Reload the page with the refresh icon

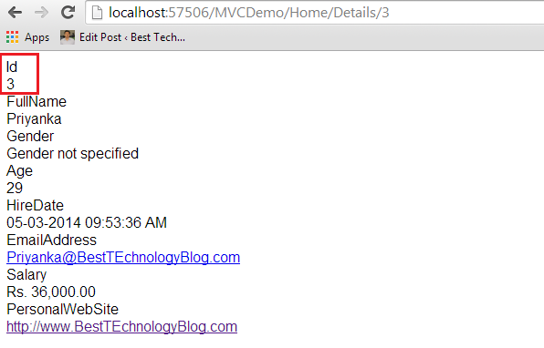click(68, 13)
